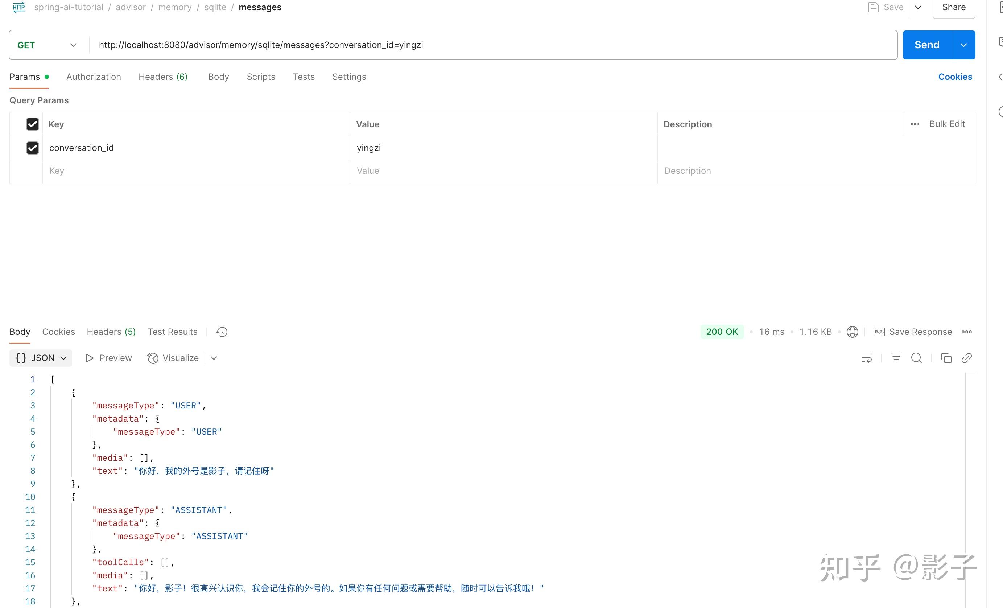
Task: Open the GET method dropdown
Action: (x=46, y=45)
